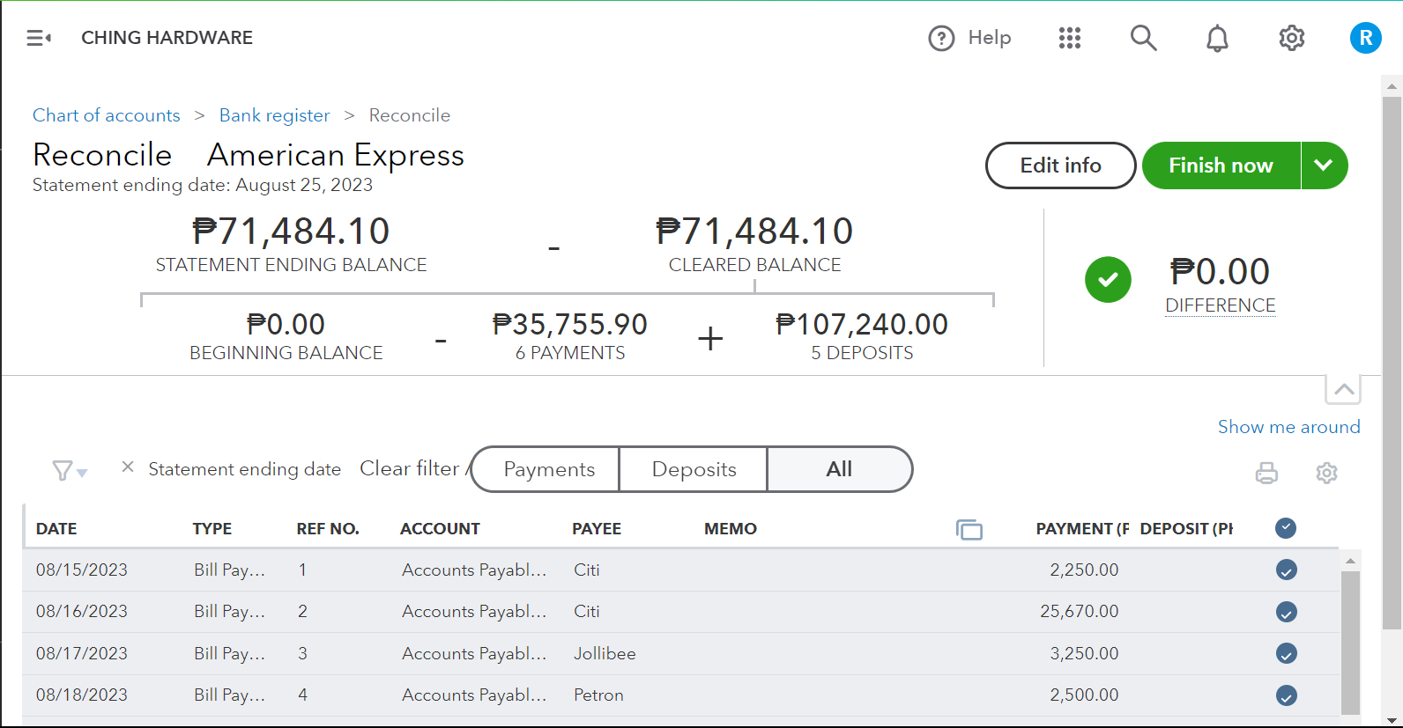Open the Chart of accounts breadcrumb link

pyautogui.click(x=106, y=115)
